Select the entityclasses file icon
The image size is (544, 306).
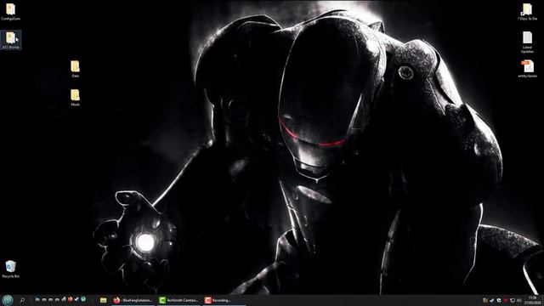(x=527, y=69)
